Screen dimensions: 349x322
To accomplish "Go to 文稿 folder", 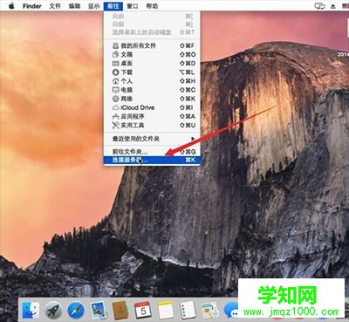I will (x=152, y=54).
